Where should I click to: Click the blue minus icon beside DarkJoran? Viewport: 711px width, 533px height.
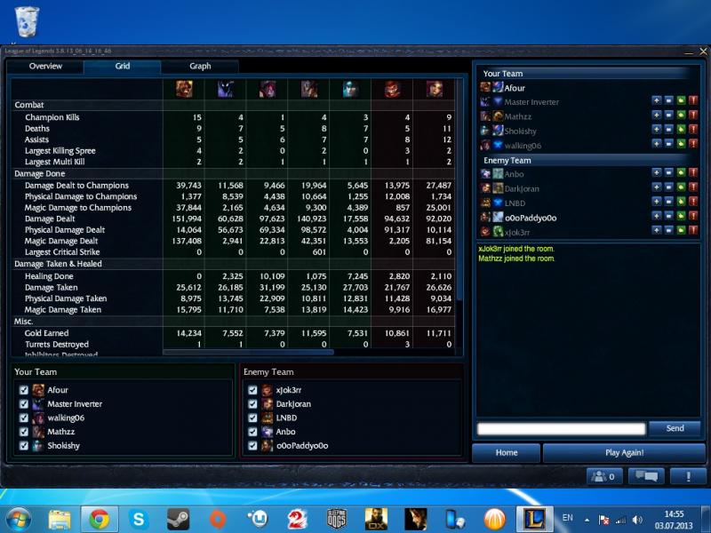668,187
